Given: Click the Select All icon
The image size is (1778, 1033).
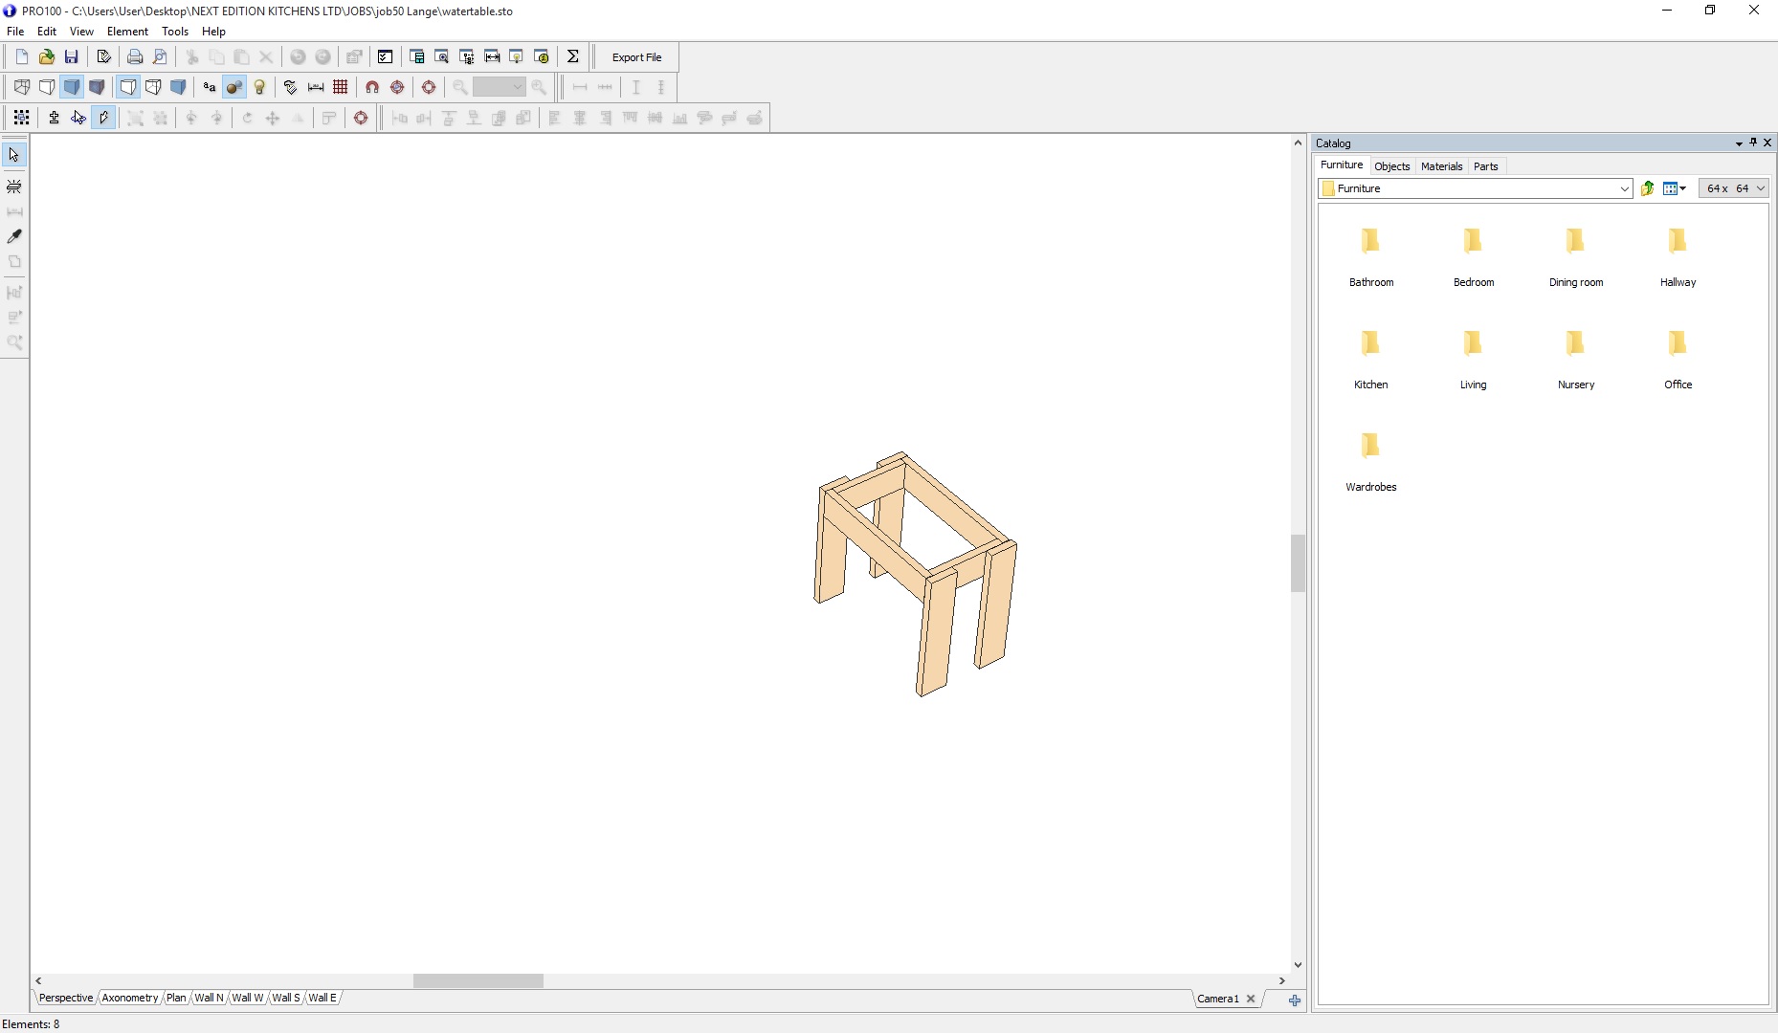Looking at the screenshot, I should tap(21, 118).
